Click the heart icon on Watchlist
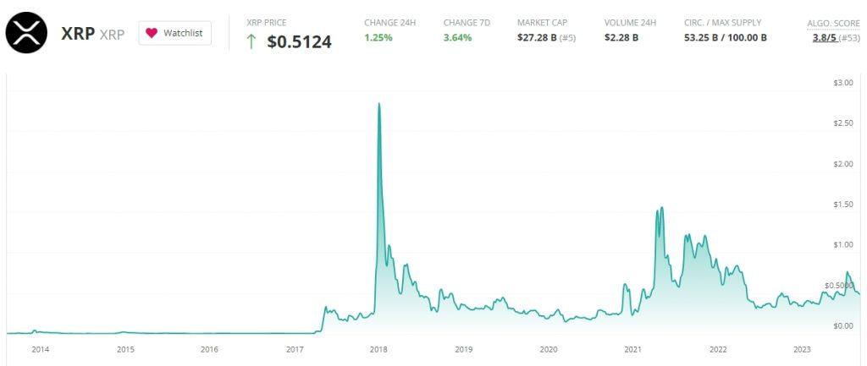The width and height of the screenshot is (867, 366). click(x=152, y=33)
